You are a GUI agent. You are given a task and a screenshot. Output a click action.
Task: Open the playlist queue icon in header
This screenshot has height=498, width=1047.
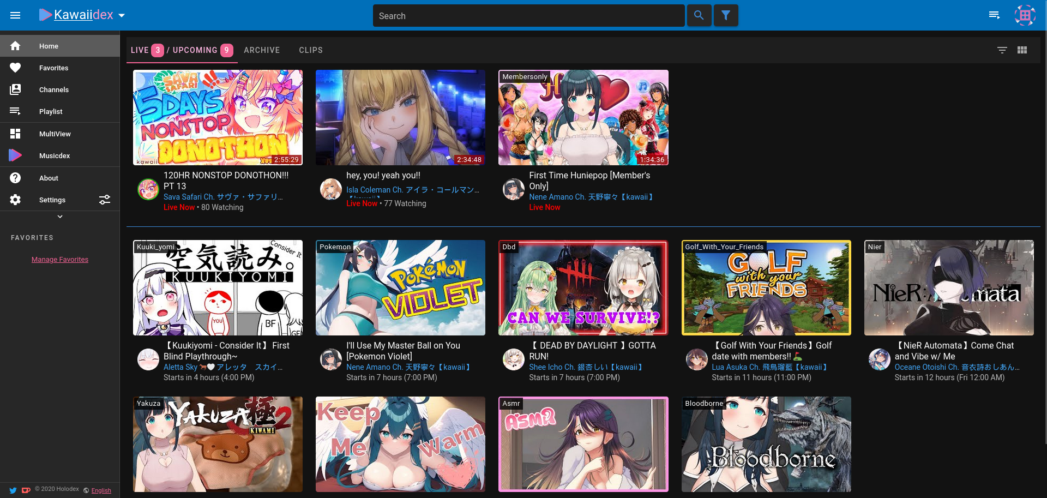[x=994, y=15]
